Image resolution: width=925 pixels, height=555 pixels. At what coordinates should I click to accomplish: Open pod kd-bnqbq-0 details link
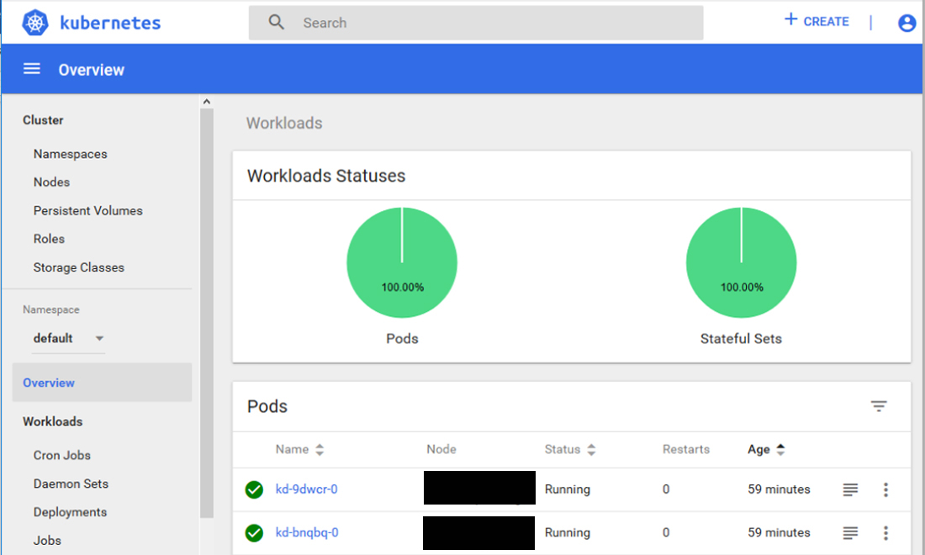pos(307,532)
